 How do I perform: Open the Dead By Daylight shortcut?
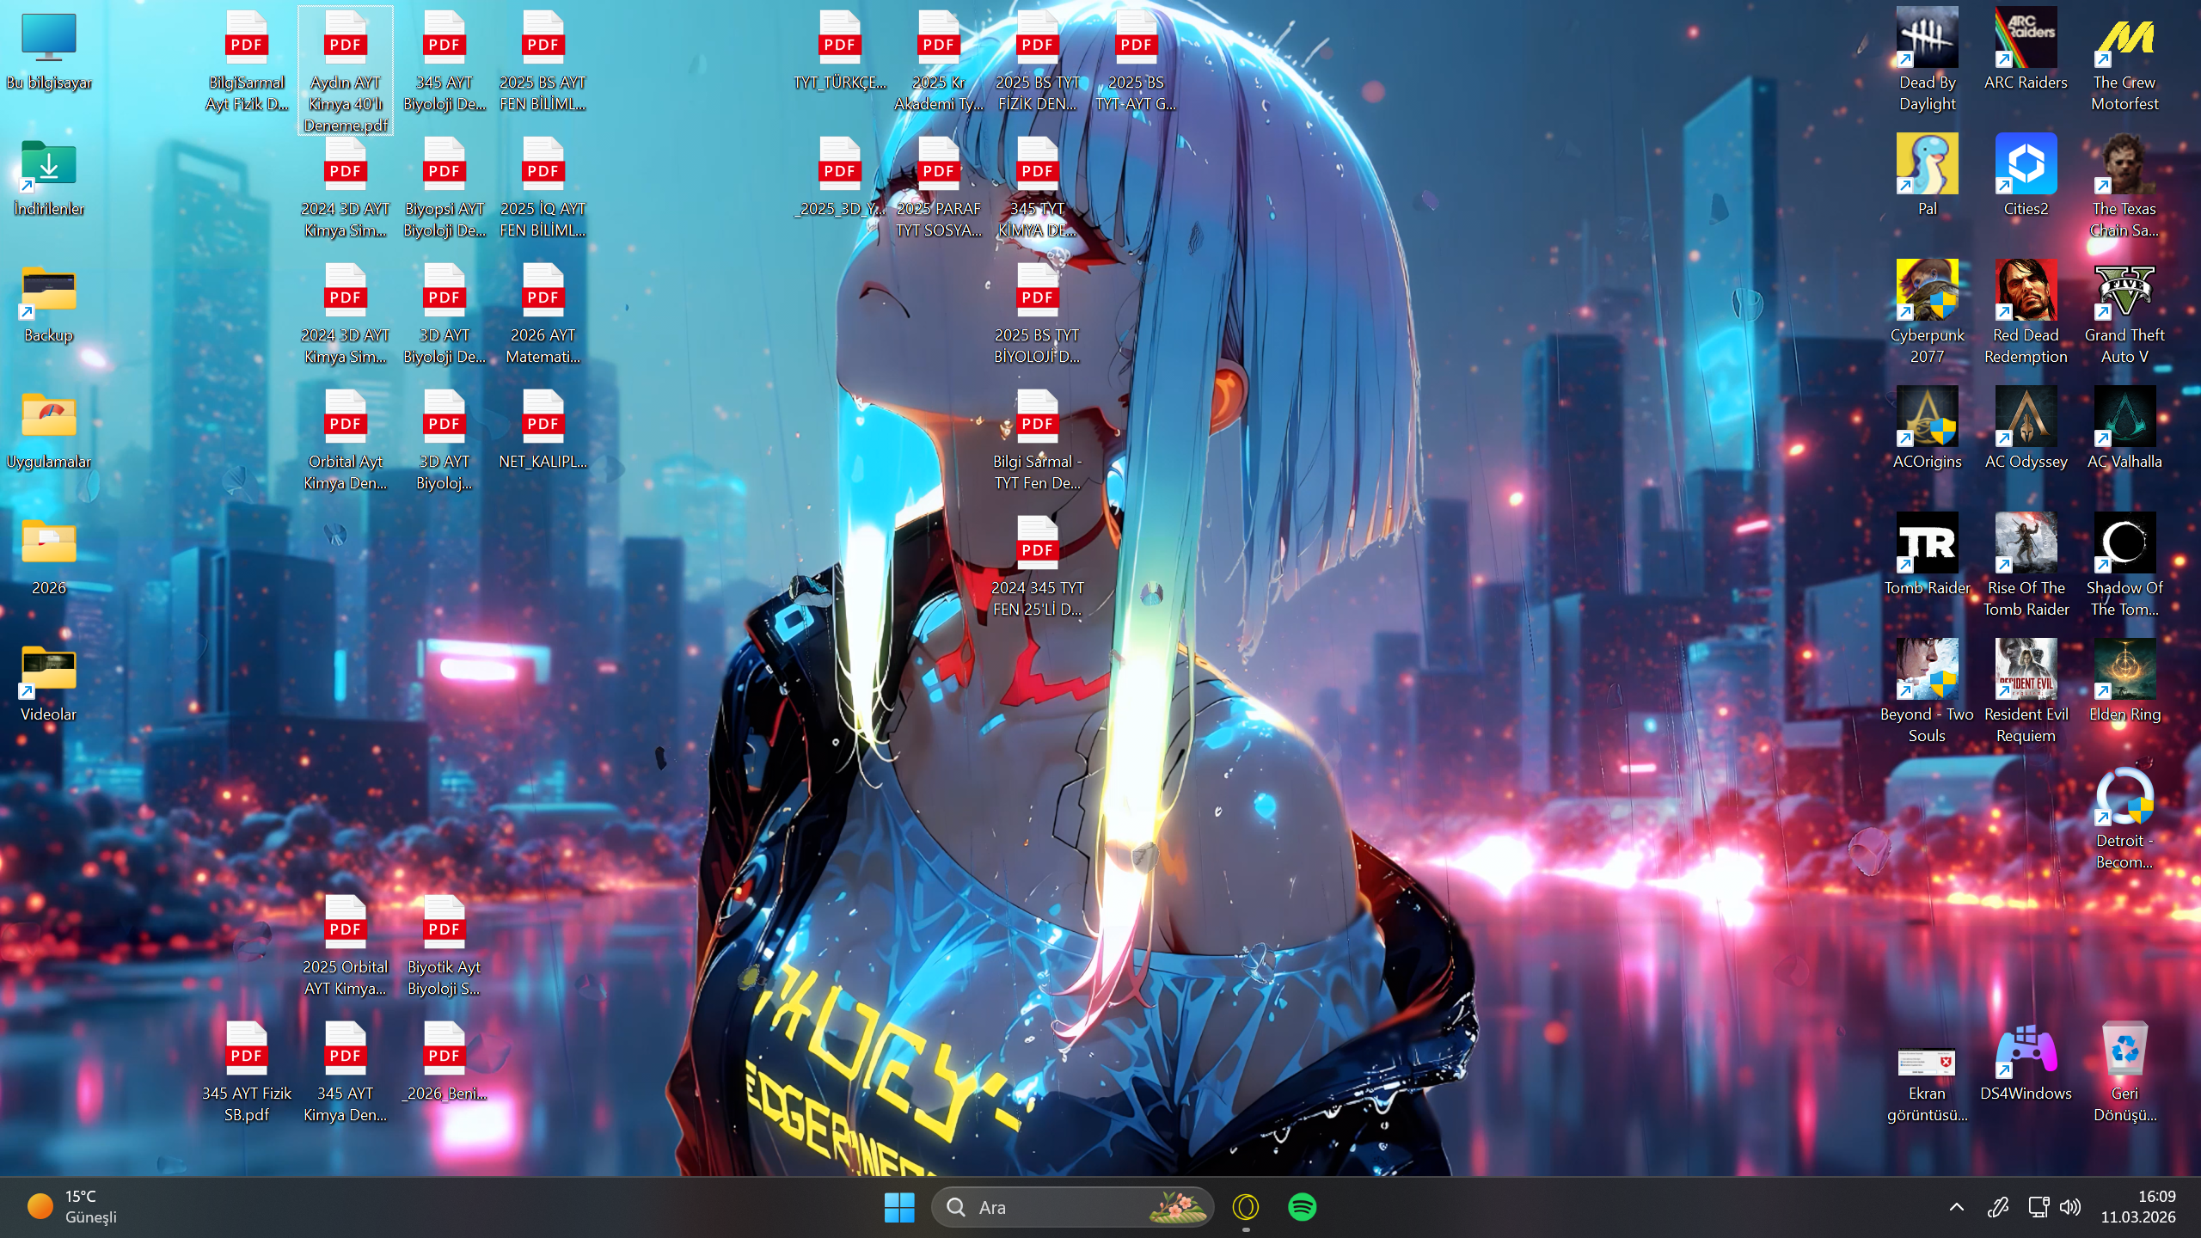(1927, 60)
